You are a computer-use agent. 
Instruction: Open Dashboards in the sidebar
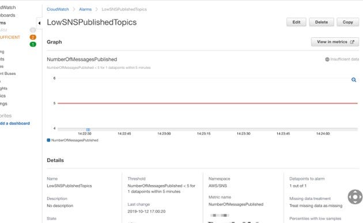tap(7, 16)
